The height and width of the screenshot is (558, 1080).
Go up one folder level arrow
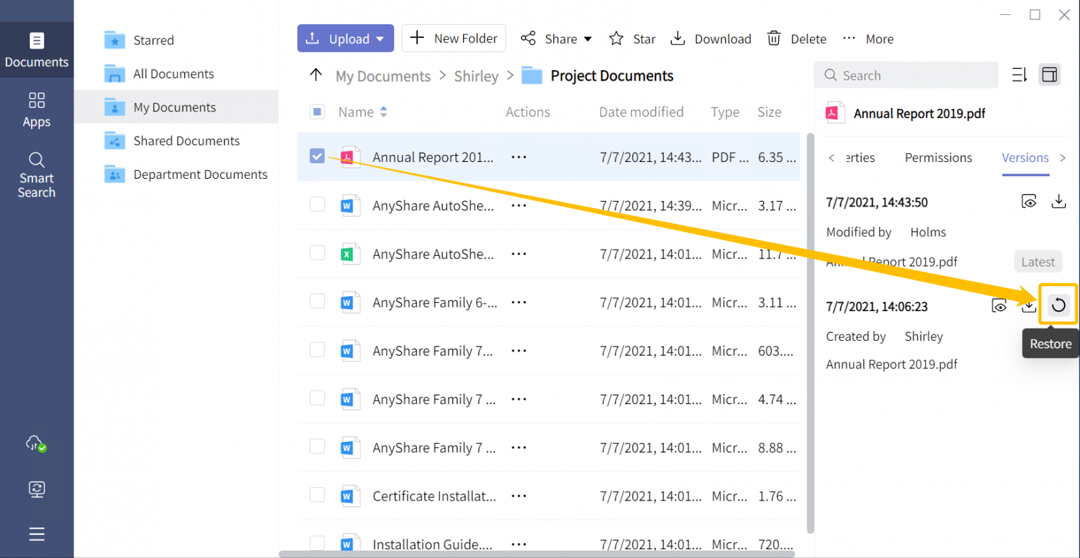(316, 75)
